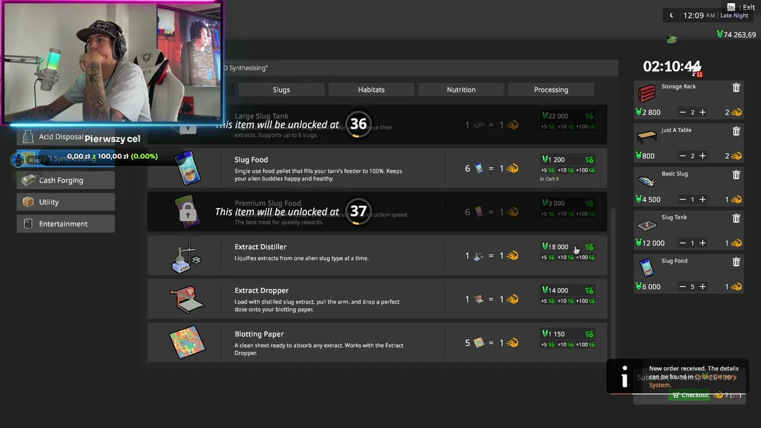Decrease Slug Food quantity in cart
The image size is (761, 428).
click(x=683, y=287)
